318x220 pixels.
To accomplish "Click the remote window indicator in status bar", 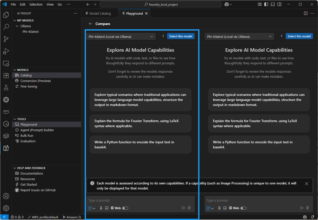I will pos(4,217).
